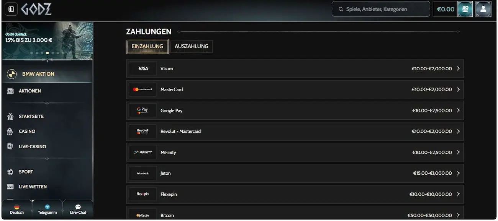Viewport: 498px width, 221px height.
Task: Click the MiFinity payment label
Action: click(168, 153)
